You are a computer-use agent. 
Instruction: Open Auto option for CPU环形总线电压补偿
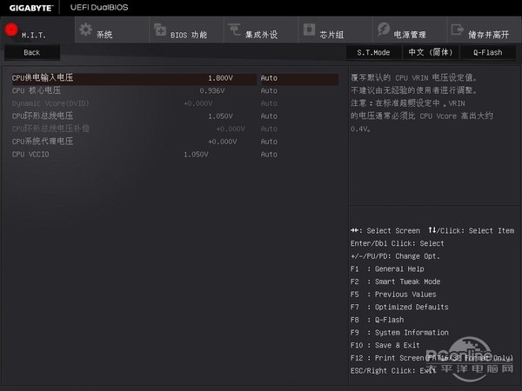(x=269, y=129)
